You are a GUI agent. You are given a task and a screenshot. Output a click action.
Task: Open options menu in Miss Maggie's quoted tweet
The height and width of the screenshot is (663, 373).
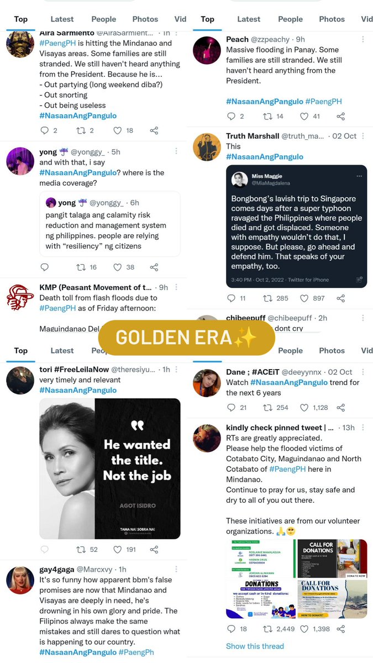(359, 176)
